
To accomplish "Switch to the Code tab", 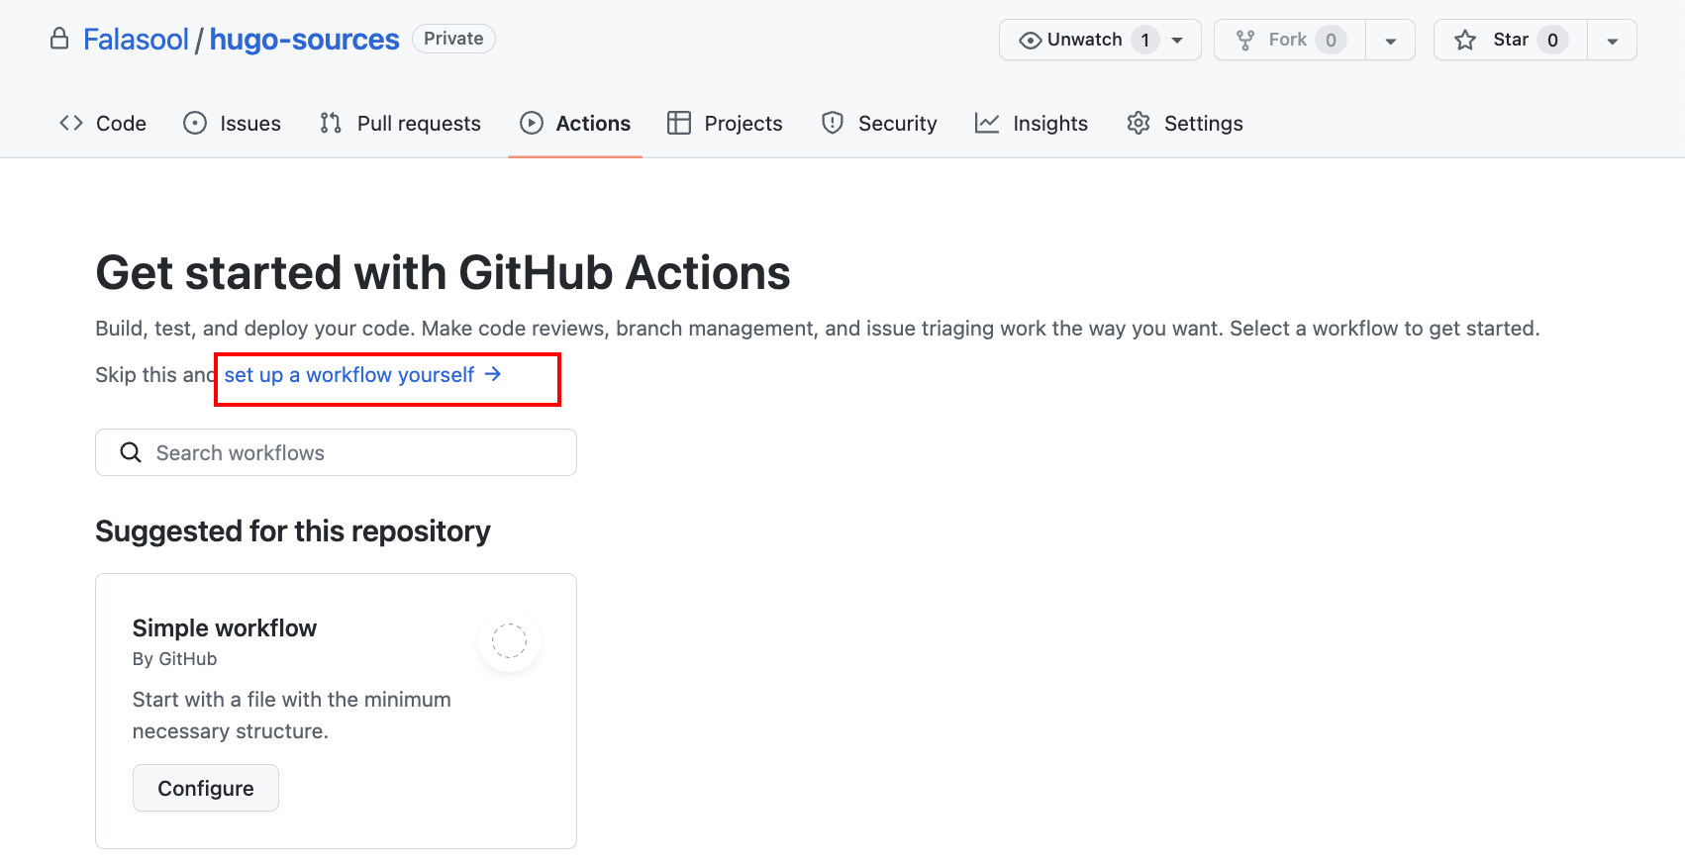I will tap(103, 123).
